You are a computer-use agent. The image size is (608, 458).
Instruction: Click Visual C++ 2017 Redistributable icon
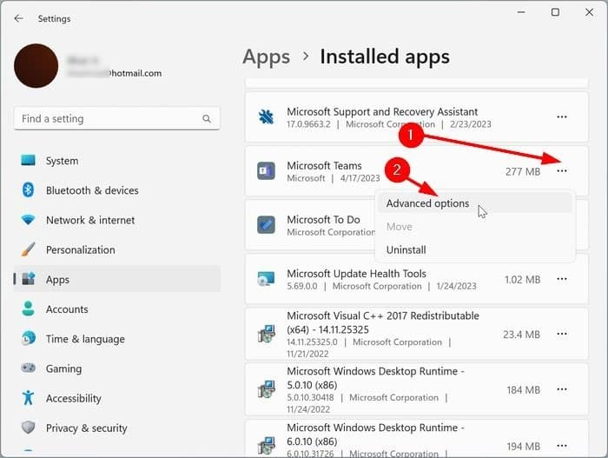coord(266,334)
